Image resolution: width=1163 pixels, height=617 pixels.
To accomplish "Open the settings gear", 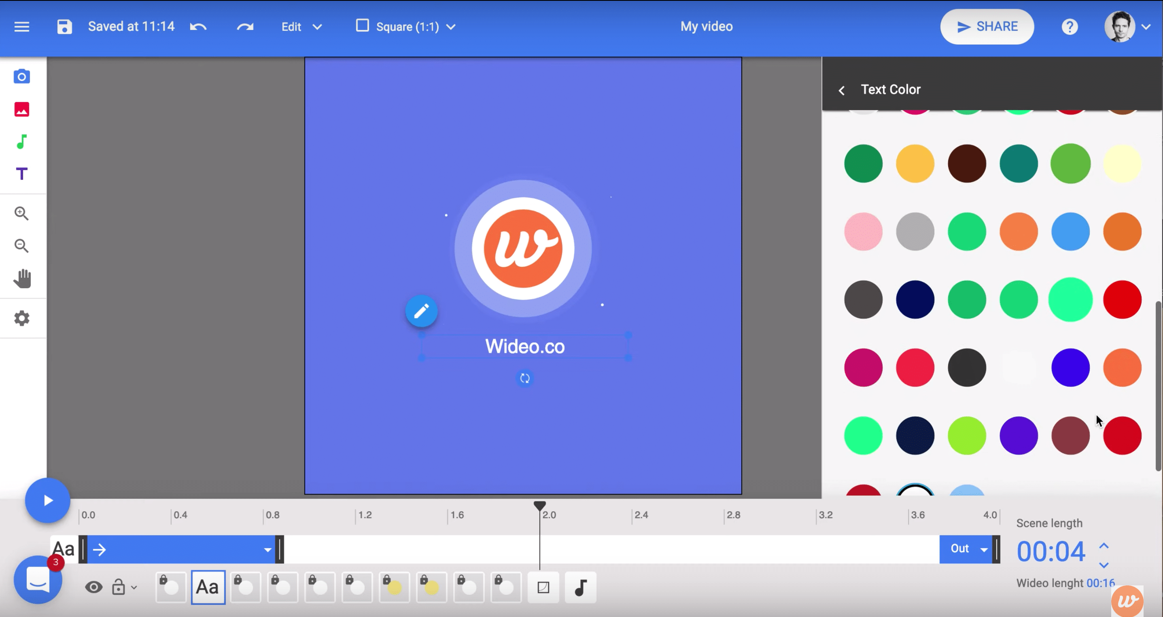I will tap(22, 319).
